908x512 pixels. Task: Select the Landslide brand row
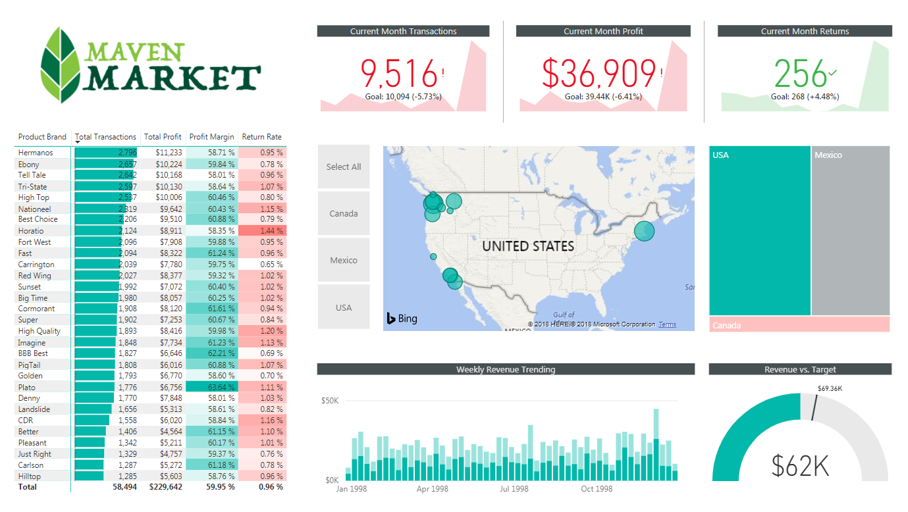pos(150,409)
